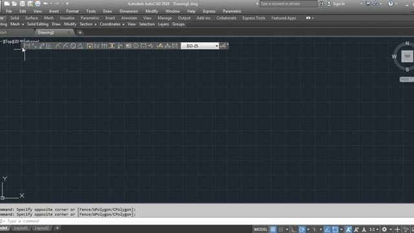Select the Jogged radius dimension tool
The image size is (414, 233).
tap(66, 46)
